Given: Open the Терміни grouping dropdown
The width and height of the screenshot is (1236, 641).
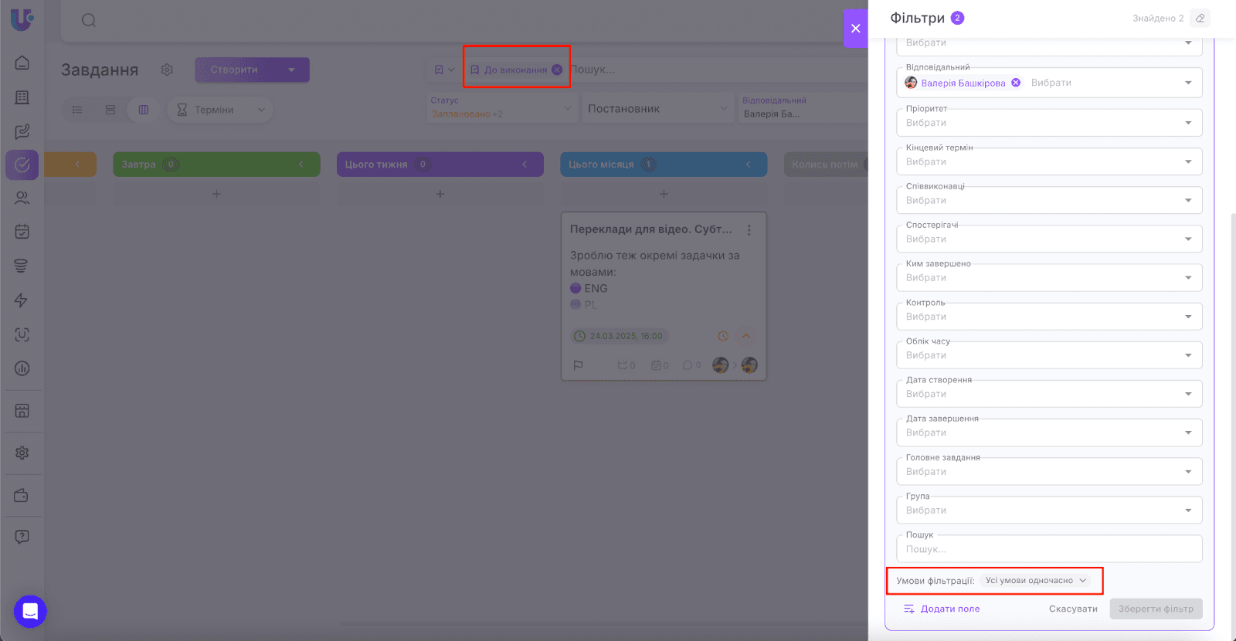Looking at the screenshot, I should coord(220,110).
